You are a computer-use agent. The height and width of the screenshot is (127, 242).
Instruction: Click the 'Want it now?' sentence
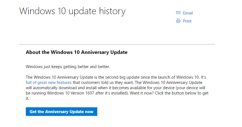142,93
